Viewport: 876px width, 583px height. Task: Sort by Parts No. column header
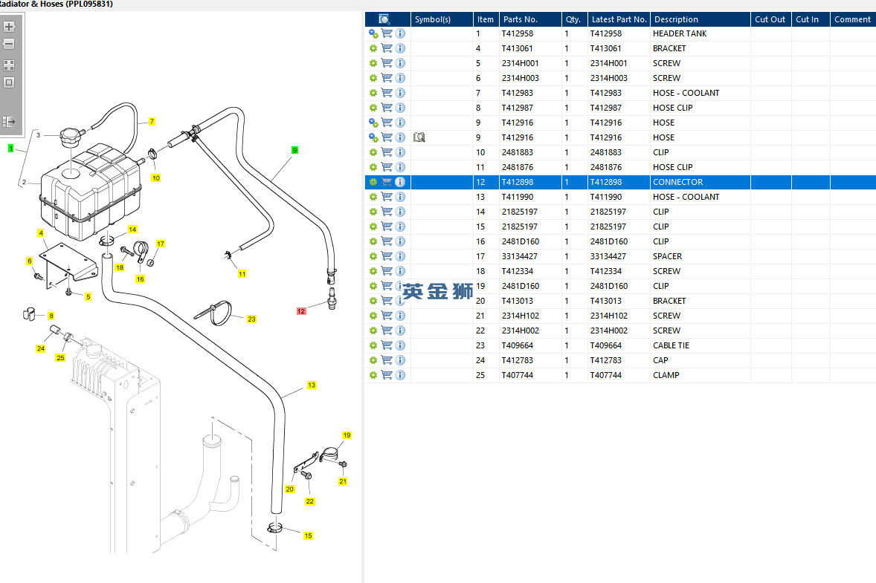click(521, 19)
